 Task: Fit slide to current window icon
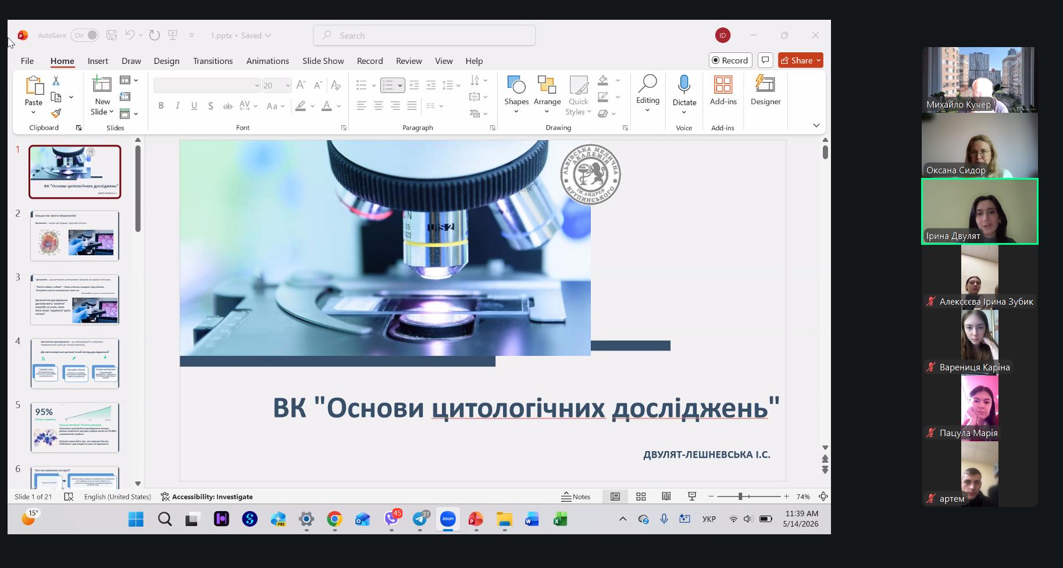coord(823,496)
